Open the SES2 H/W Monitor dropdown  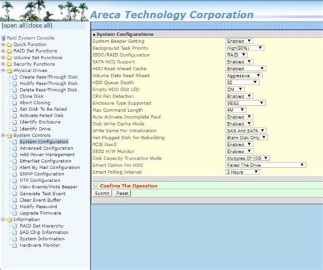pos(239,151)
